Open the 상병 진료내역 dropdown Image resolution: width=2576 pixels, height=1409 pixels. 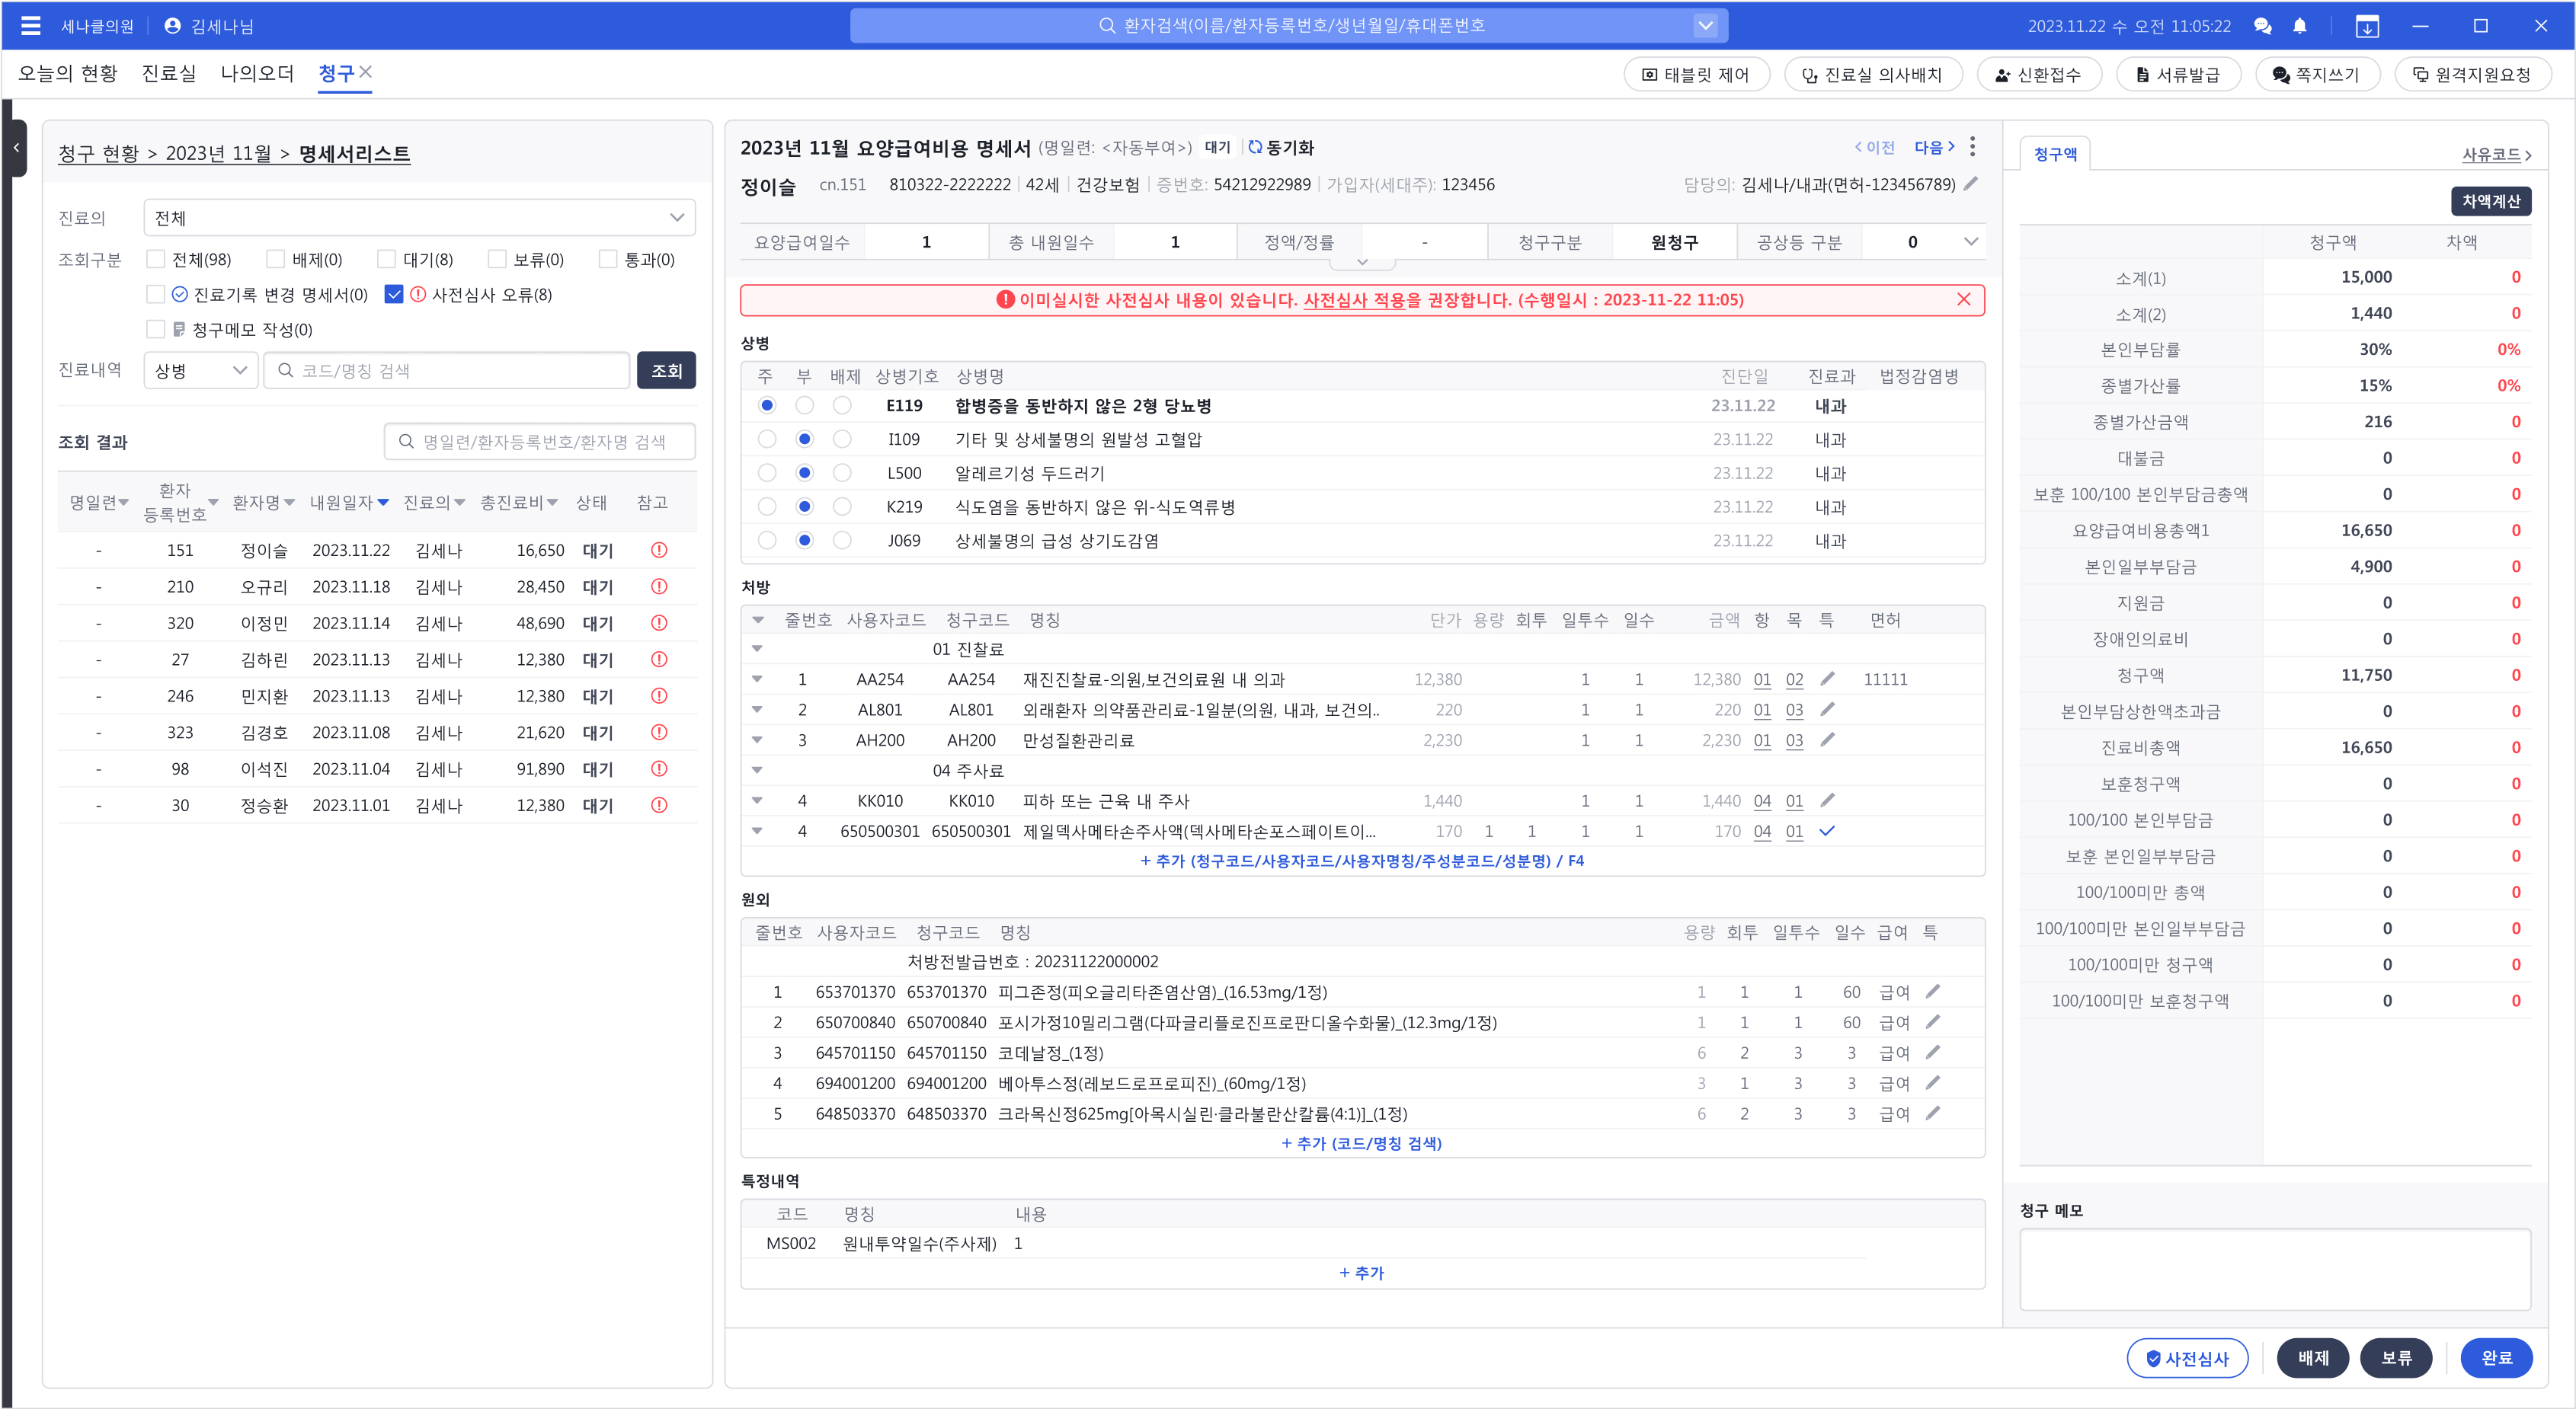200,371
